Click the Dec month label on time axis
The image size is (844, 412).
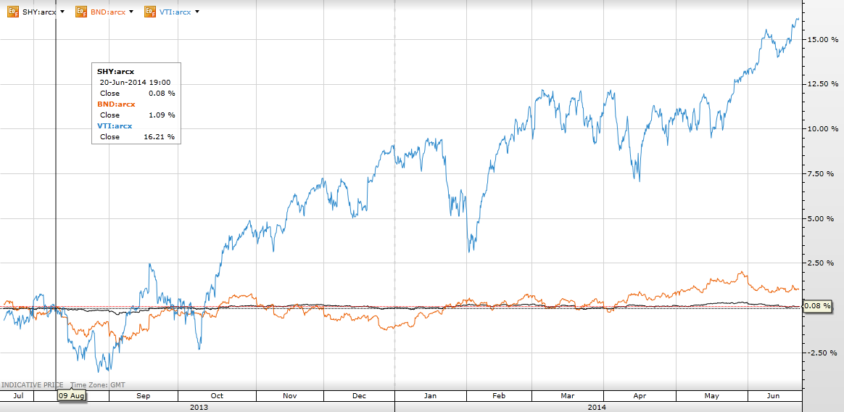coord(360,396)
